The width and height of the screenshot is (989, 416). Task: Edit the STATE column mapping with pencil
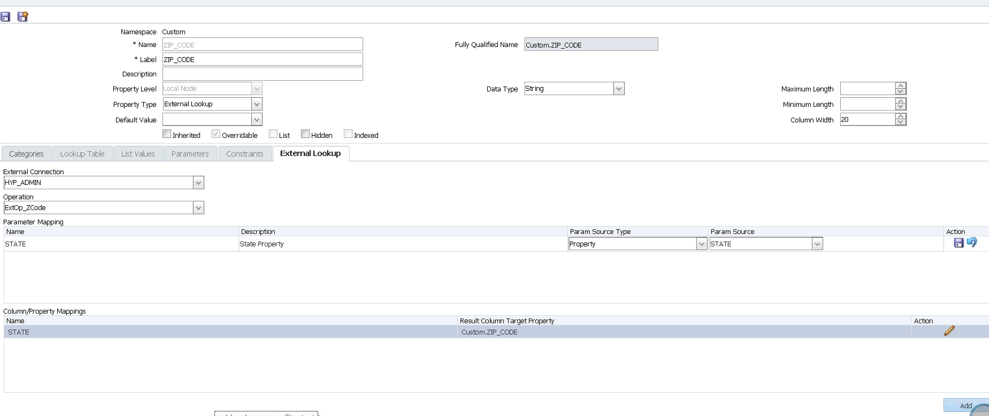point(949,331)
